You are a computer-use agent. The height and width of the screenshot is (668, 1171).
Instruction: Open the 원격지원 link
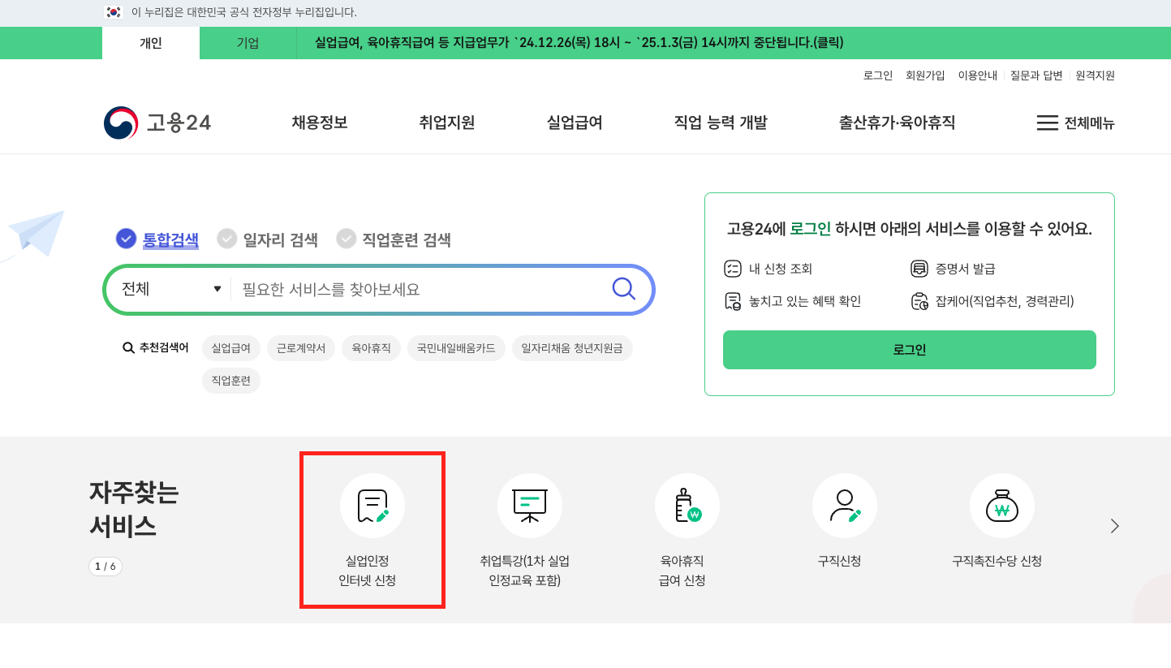click(1096, 75)
